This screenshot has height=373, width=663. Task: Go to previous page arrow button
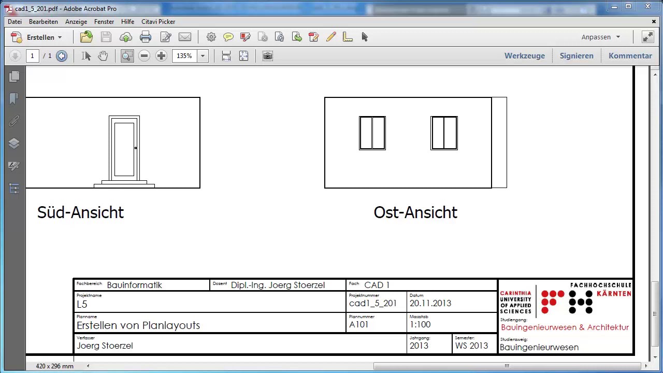pos(15,56)
